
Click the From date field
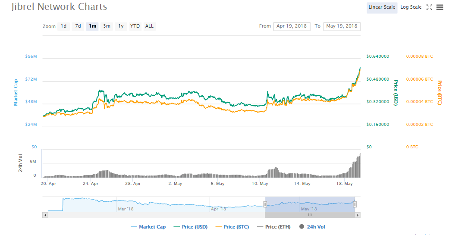click(x=292, y=26)
